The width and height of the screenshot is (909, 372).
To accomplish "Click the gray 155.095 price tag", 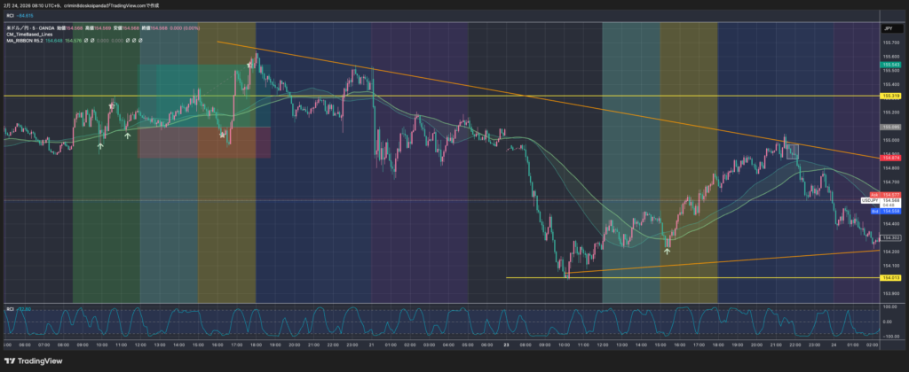I will (x=890, y=127).
